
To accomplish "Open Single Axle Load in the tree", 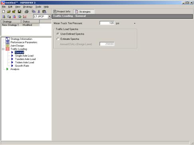I will 24,56.
